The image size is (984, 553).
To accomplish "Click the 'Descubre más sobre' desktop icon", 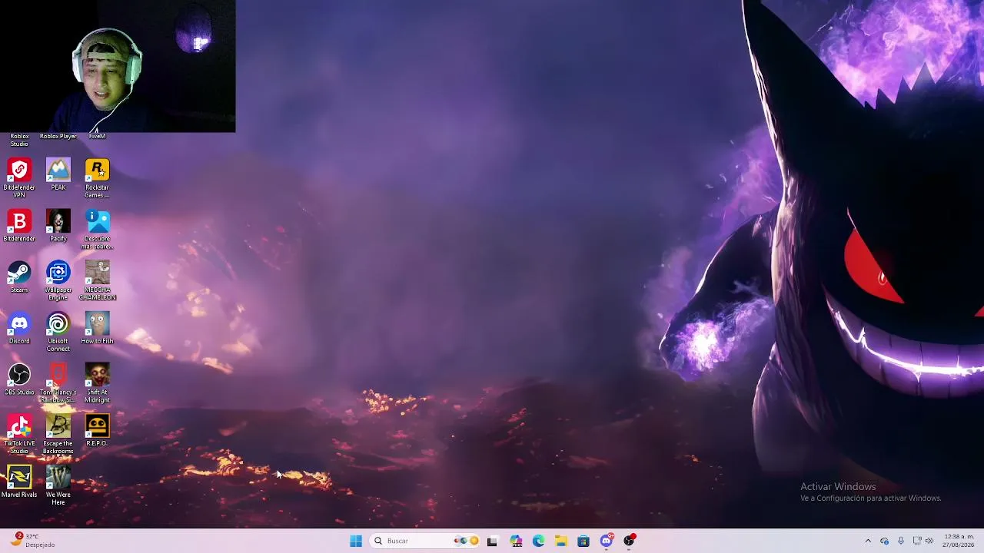I will click(97, 229).
